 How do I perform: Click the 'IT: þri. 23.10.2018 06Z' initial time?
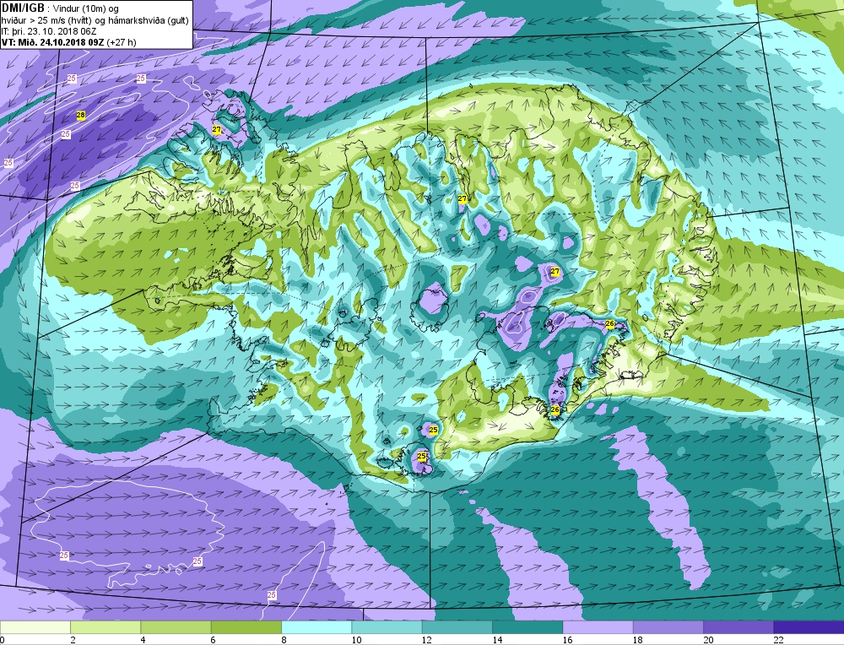(x=49, y=32)
